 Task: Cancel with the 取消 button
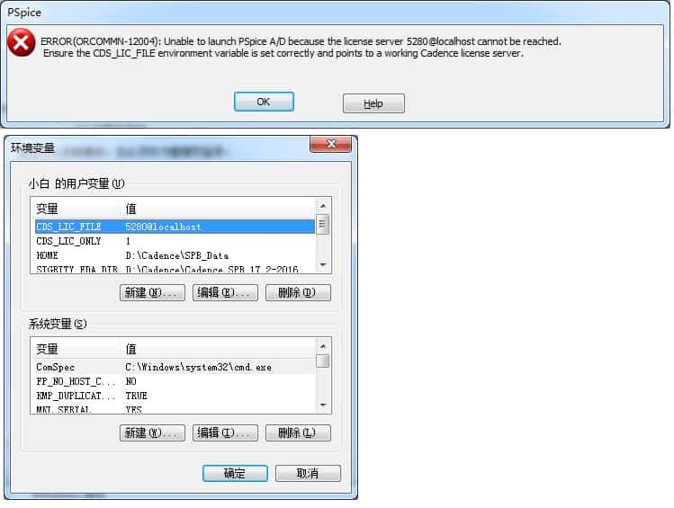[x=308, y=473]
